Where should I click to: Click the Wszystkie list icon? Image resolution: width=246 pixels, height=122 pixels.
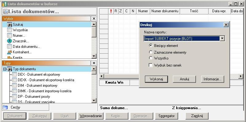(x=10, y=30)
